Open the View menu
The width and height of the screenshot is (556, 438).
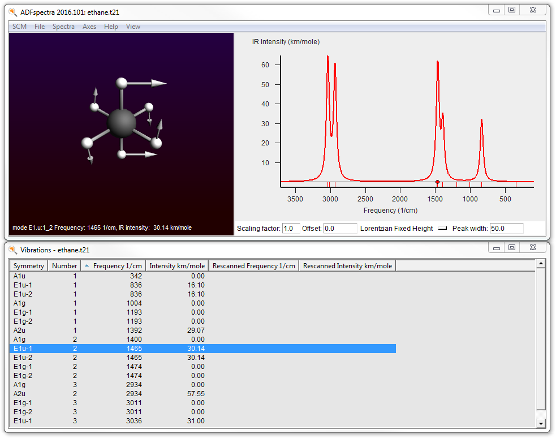133,27
